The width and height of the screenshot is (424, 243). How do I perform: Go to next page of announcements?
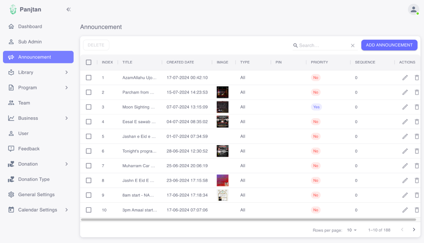pos(414,230)
